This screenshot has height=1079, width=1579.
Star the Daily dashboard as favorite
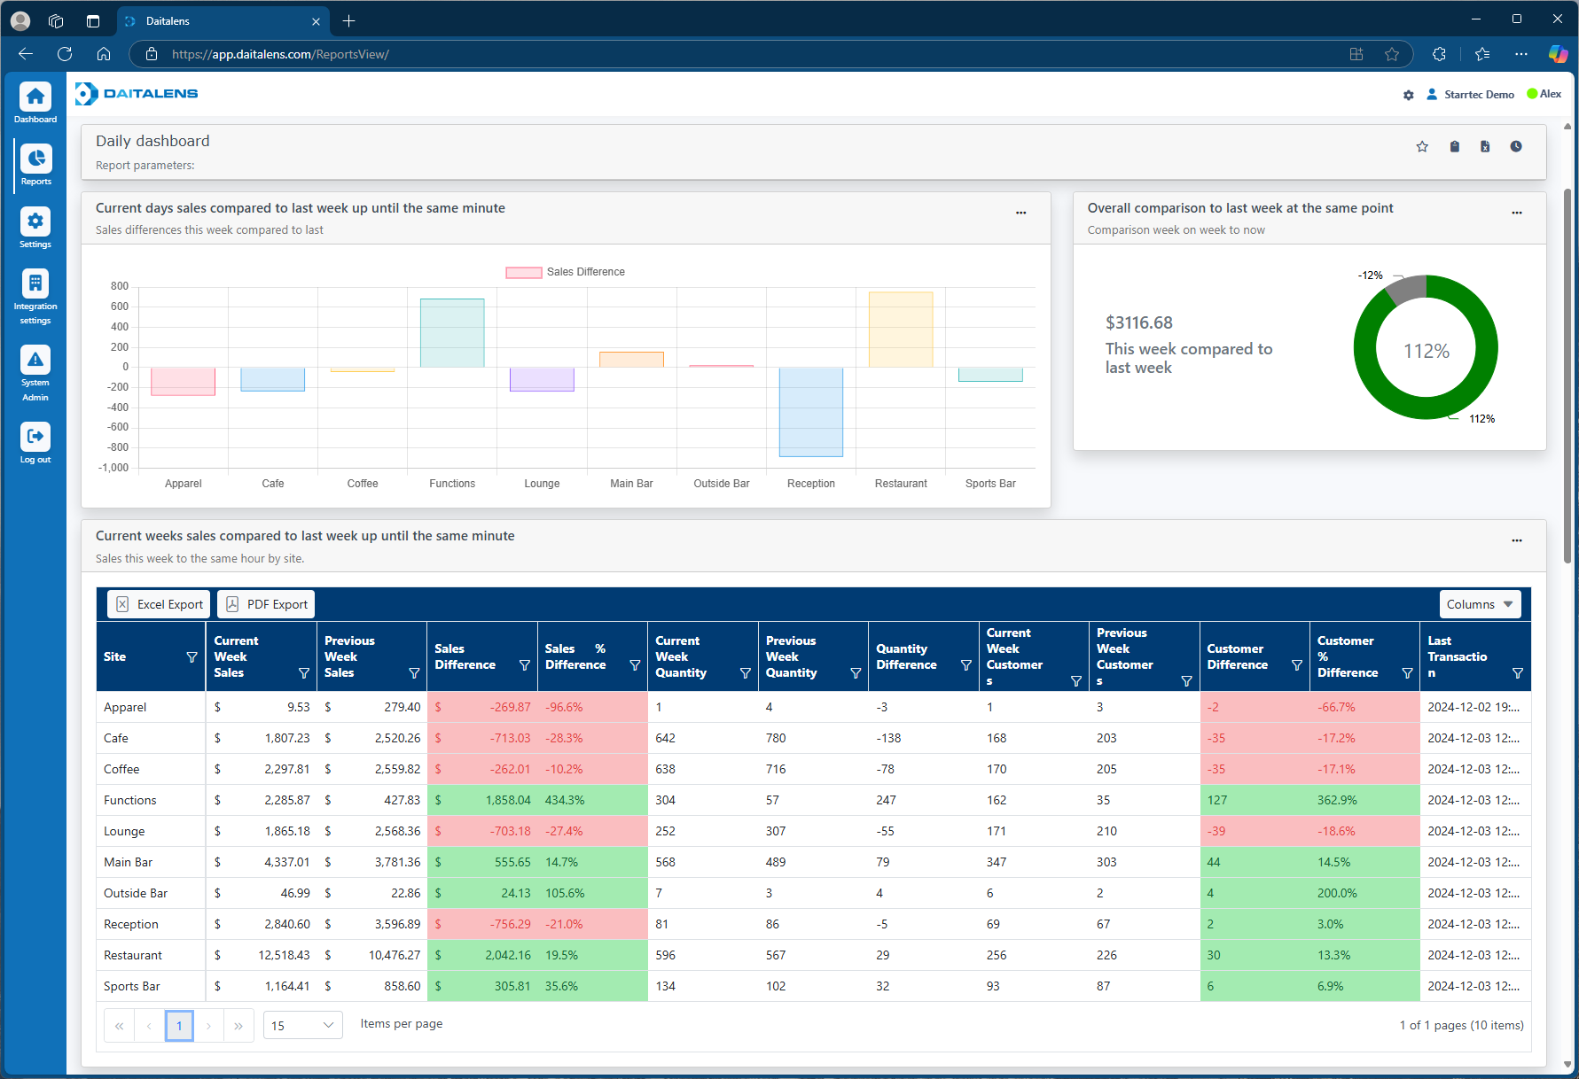click(x=1422, y=146)
